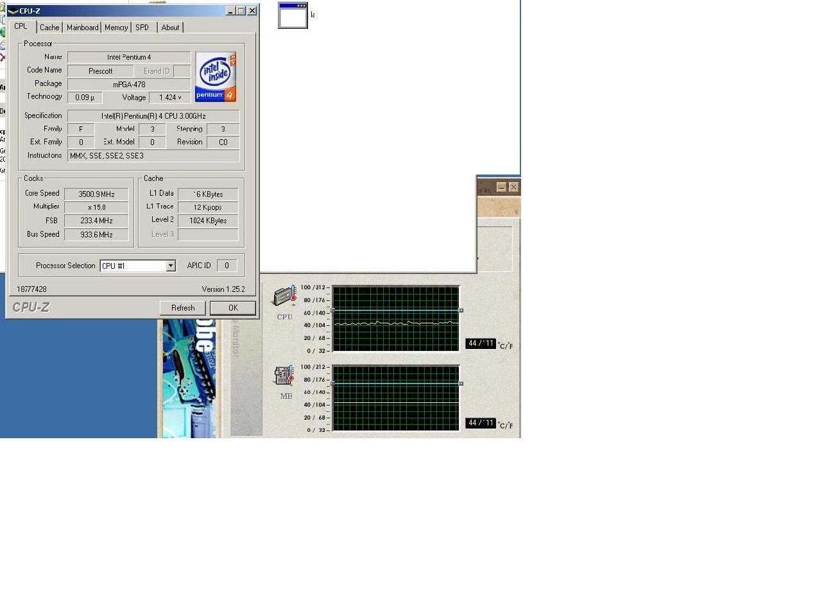The image size is (815, 596).
Task: Click the Instructions field MMX, SSE, SSE2, SSE3
Action: (x=153, y=156)
